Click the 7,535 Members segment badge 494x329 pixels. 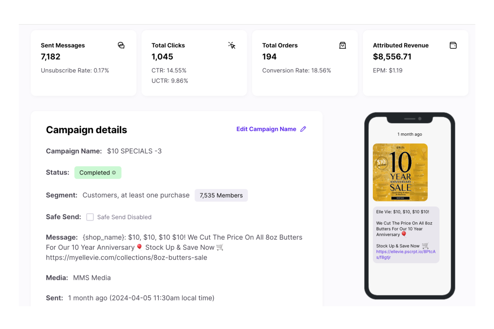(x=221, y=195)
